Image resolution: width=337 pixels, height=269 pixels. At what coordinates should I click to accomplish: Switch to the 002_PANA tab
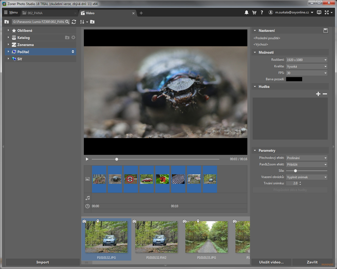point(35,13)
